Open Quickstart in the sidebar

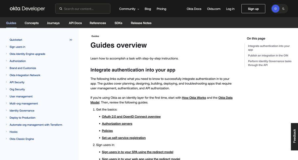[16, 40]
